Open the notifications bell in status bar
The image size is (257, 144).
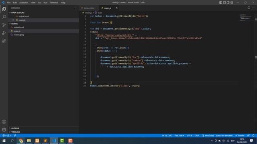(x=253, y=136)
